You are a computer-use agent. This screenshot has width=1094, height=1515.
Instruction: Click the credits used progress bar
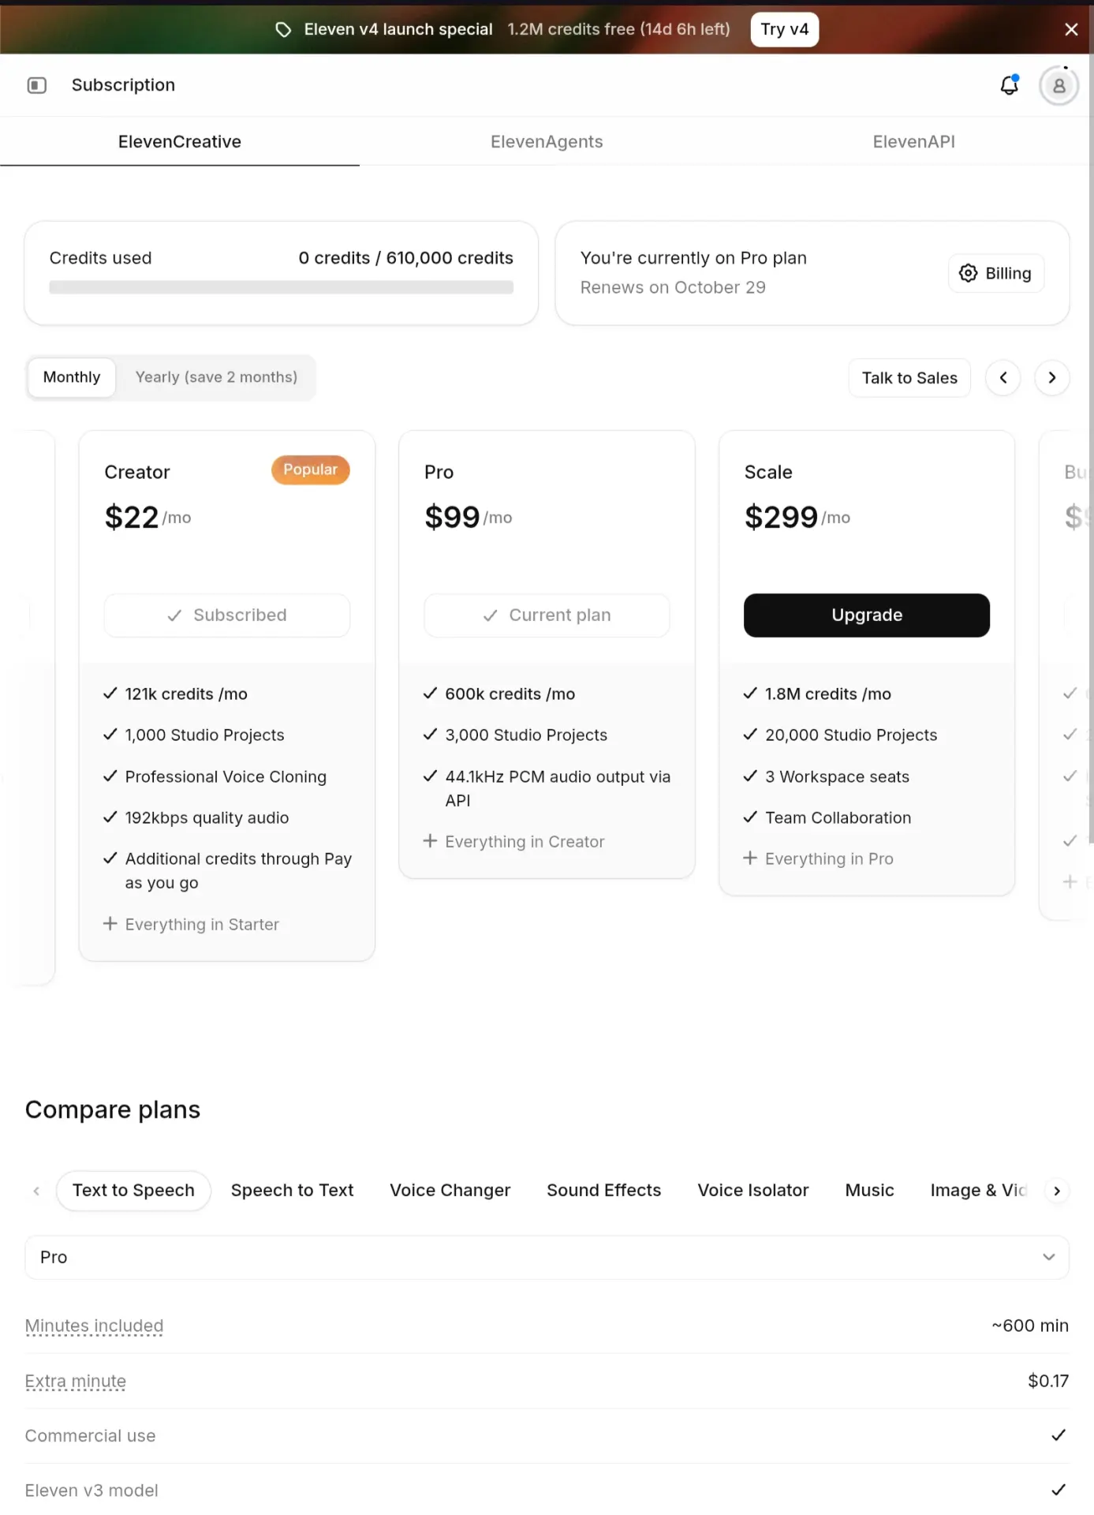(281, 288)
